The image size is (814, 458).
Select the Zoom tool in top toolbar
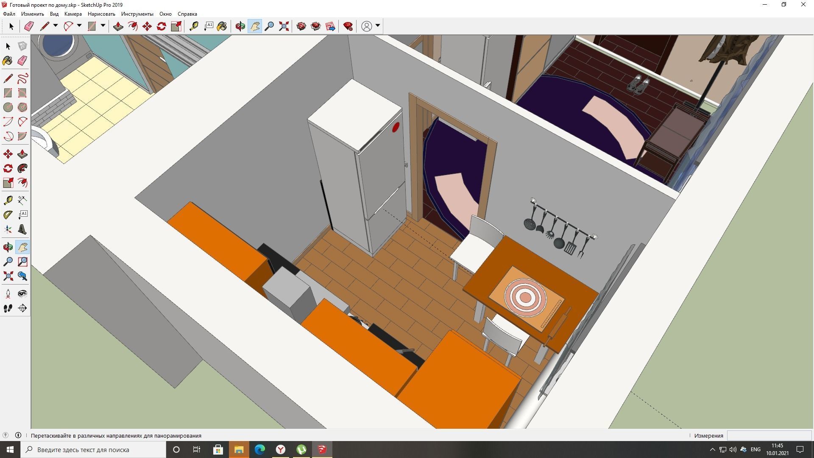[269, 26]
